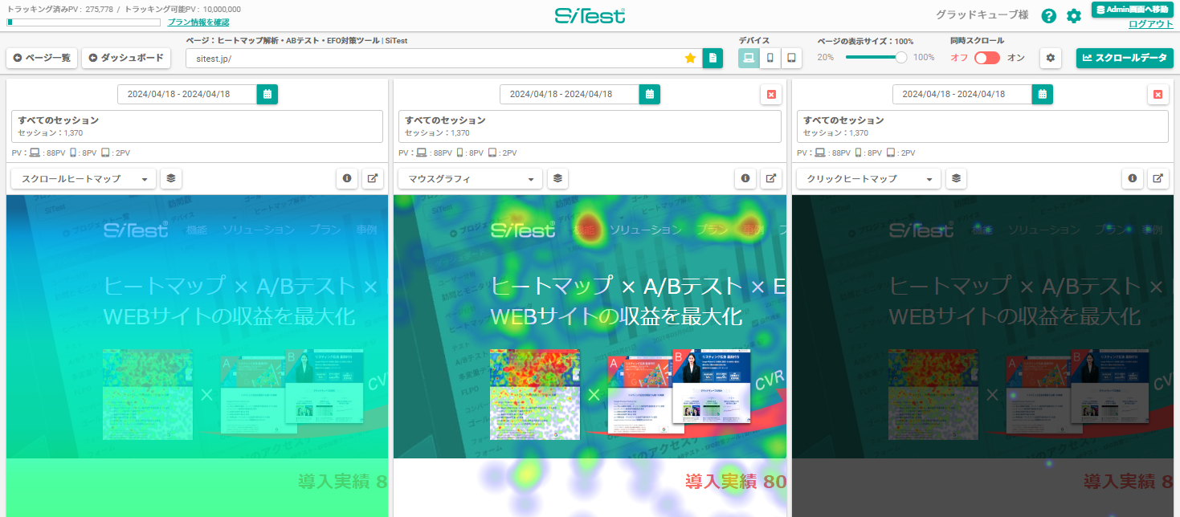The width and height of the screenshot is (1180, 517).
Task: Open calendar picker in scroll heatmap panel
Action: pyautogui.click(x=267, y=94)
